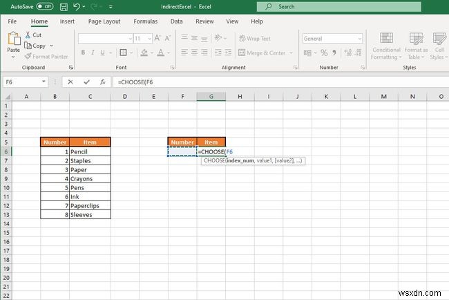Apply Bold formatting
The image size is (449, 300).
pos(83,53)
